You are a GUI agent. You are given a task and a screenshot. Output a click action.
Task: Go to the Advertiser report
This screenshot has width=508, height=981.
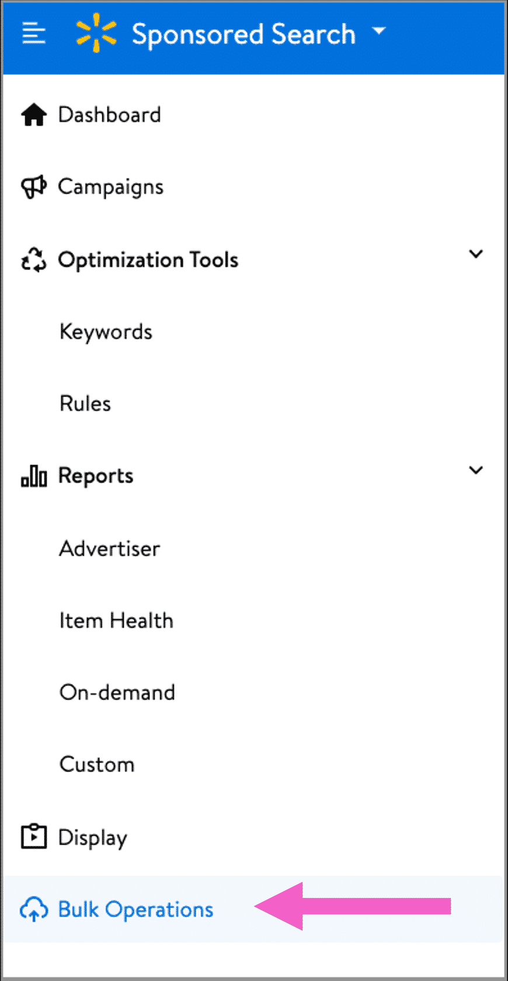[109, 549]
